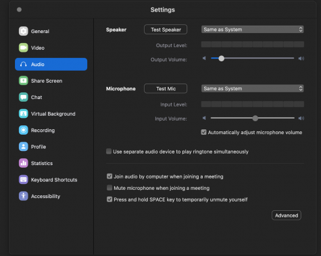
Task: Open the Accessibility label in the sidebar
Action: [45, 197]
